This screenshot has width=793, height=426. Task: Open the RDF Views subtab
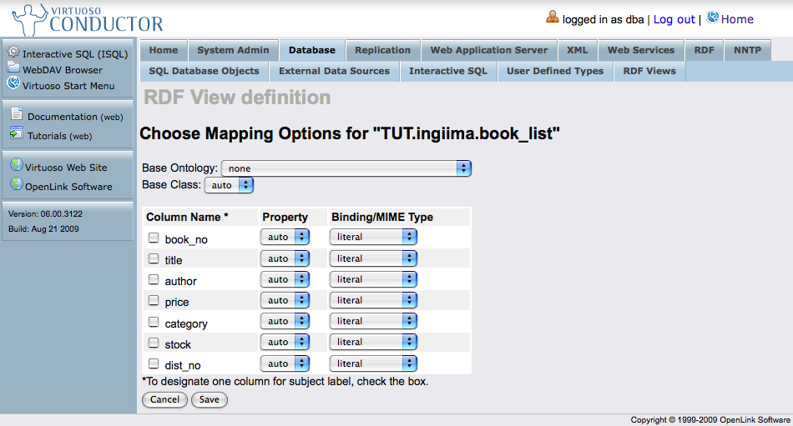point(649,71)
